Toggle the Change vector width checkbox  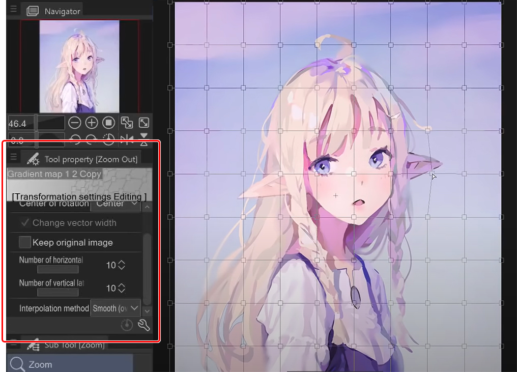(24, 223)
